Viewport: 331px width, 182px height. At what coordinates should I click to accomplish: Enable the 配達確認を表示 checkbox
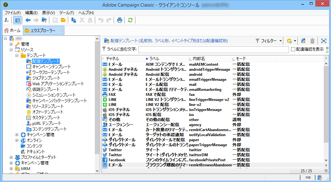click(293, 49)
